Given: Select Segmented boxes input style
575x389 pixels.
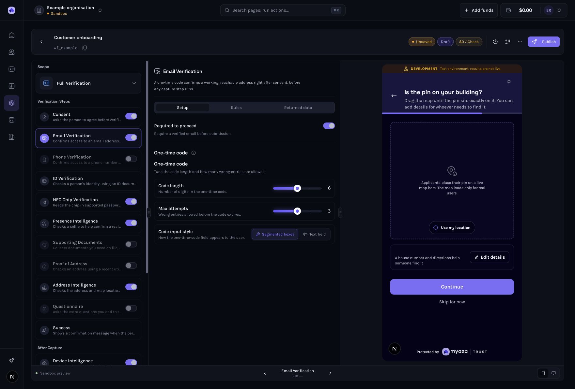Looking at the screenshot, I should [275, 234].
